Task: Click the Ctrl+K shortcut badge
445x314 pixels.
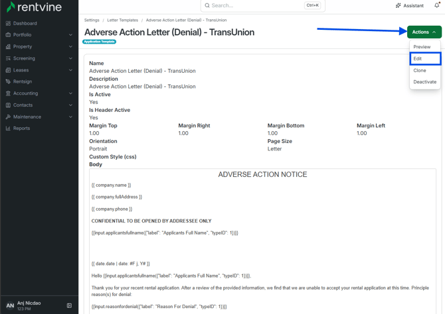Action: 313,5
